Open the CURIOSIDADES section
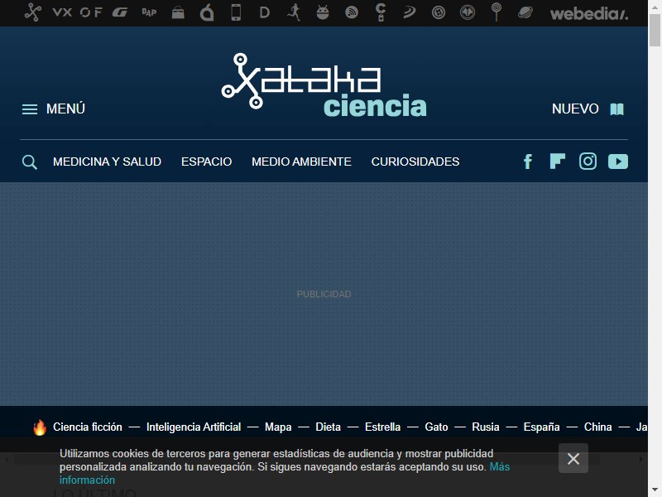Screen dimensions: 662x497 [415, 162]
